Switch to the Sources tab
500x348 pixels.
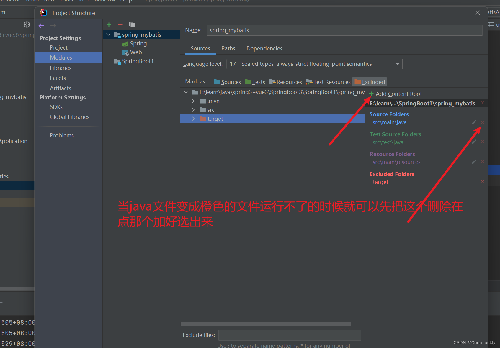coord(200,48)
